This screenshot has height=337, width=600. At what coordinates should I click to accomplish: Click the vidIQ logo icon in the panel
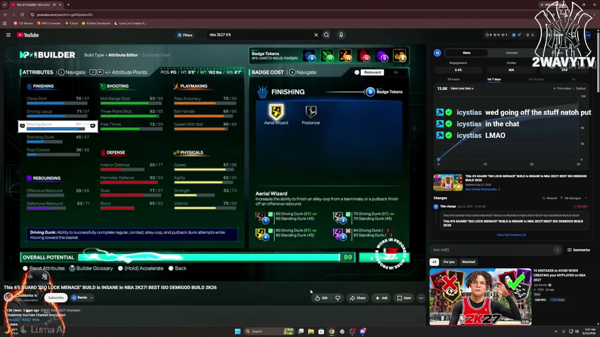pyautogui.click(x=437, y=53)
